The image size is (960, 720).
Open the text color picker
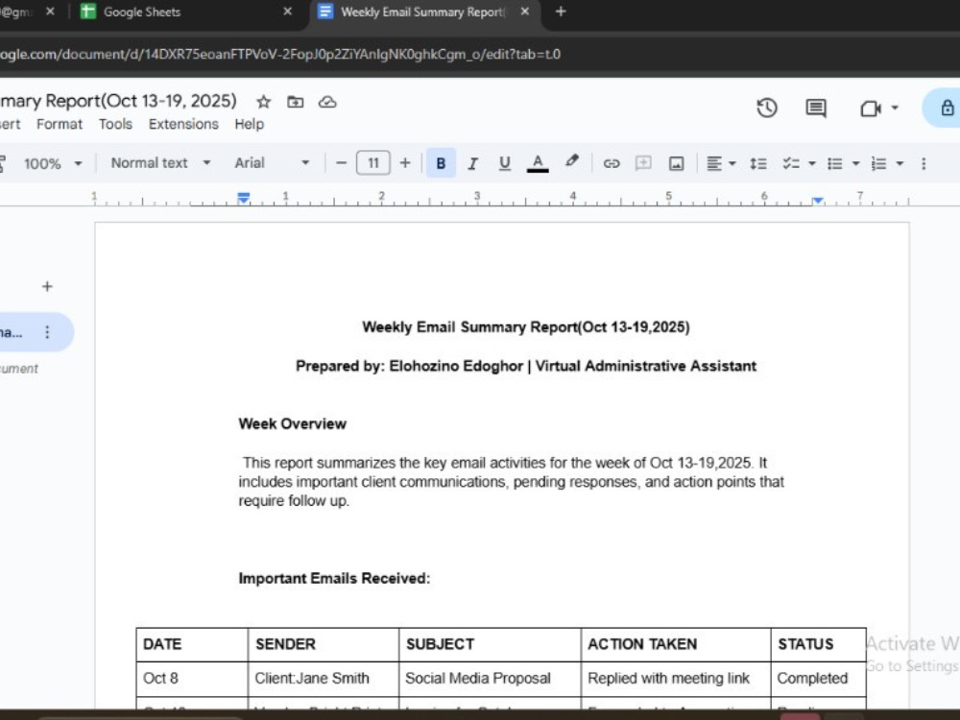(x=538, y=163)
